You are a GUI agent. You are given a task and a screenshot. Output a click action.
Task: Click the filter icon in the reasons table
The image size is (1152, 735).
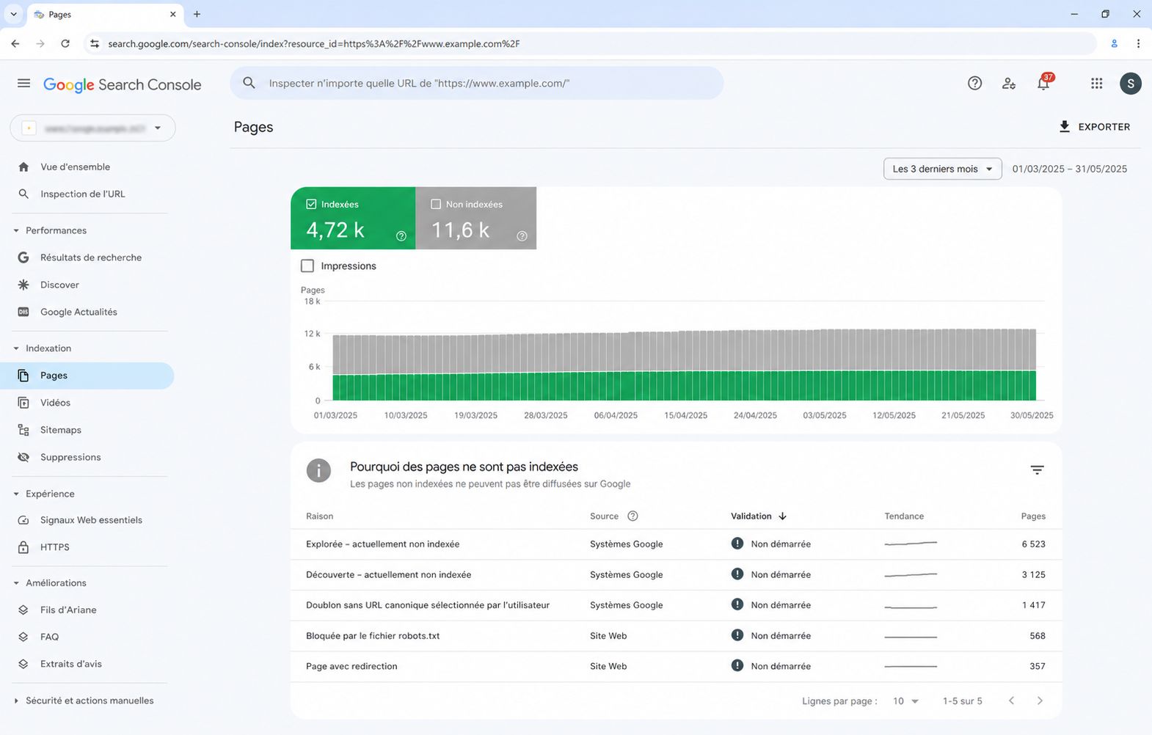click(x=1037, y=470)
